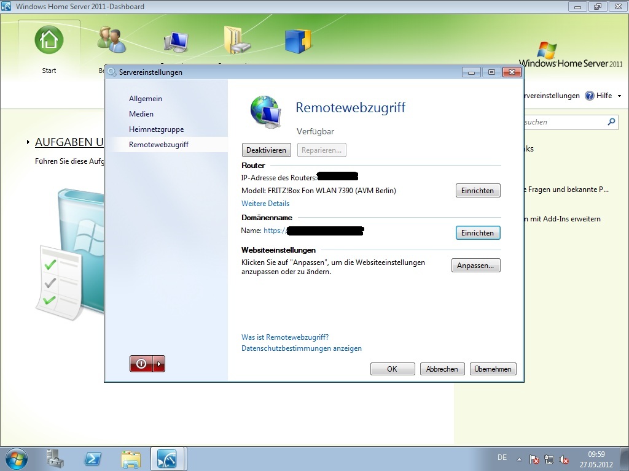Select Allgemein in server settings sidebar
This screenshot has width=629, height=471.
coord(146,99)
